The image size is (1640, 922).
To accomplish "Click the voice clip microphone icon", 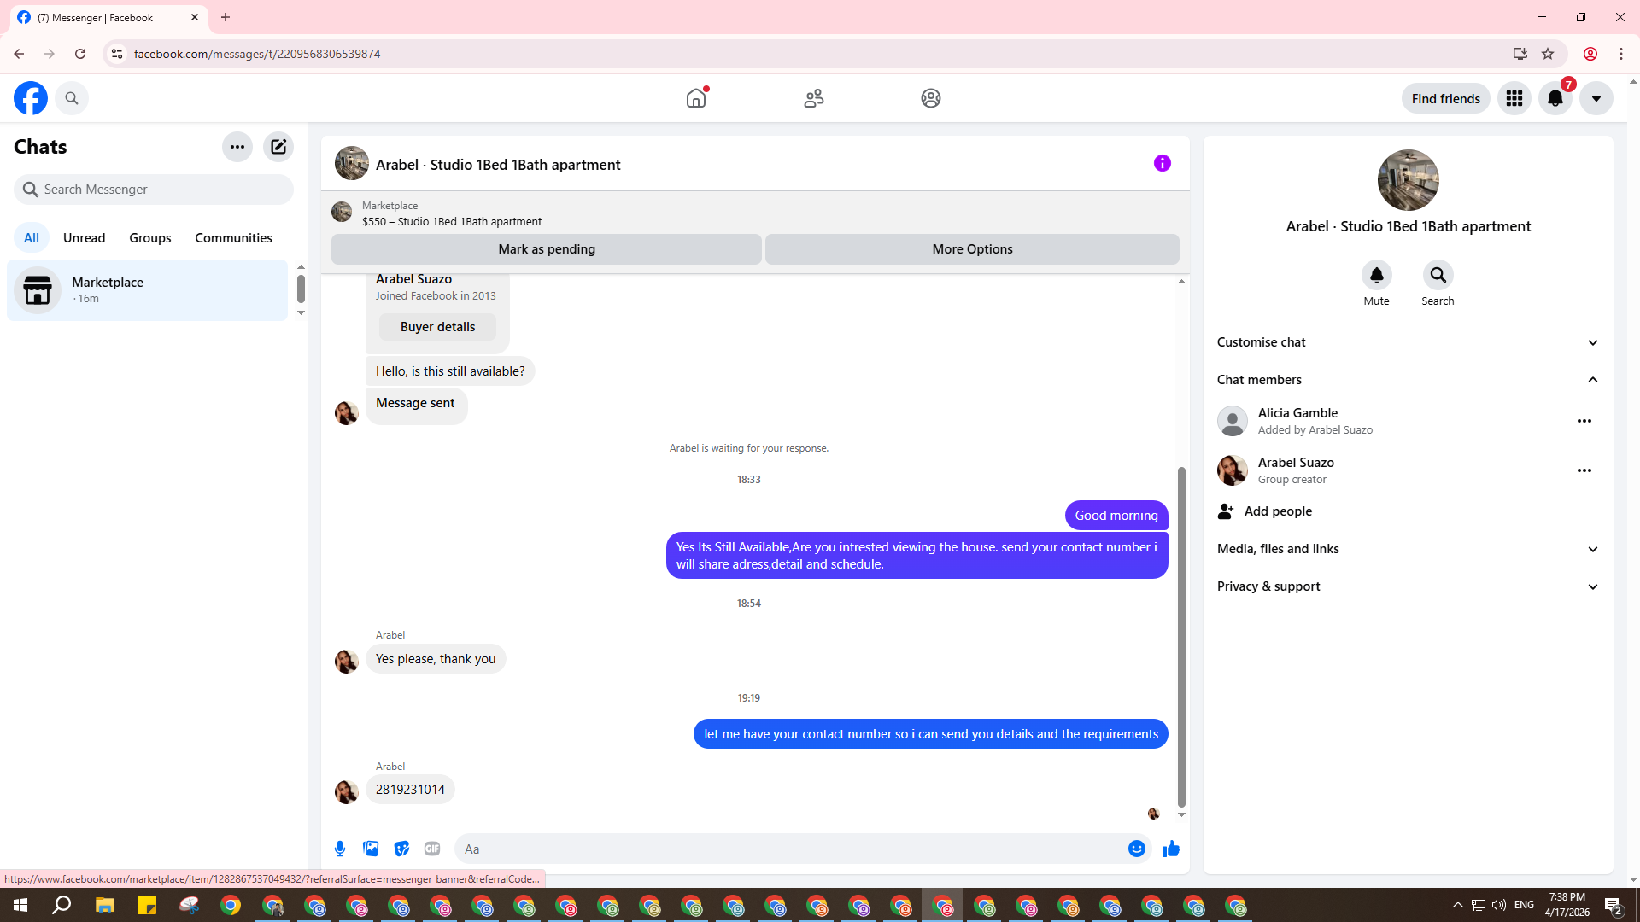I will 340,849.
